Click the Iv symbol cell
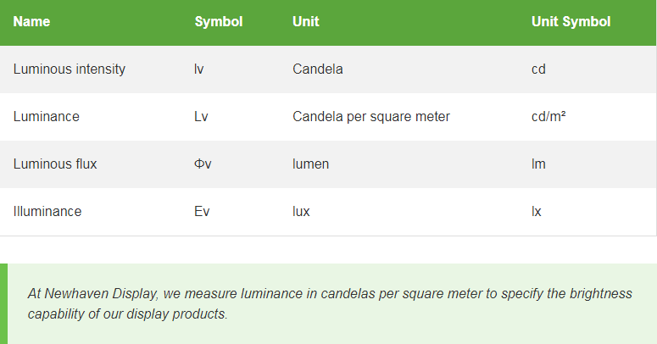 pos(198,69)
